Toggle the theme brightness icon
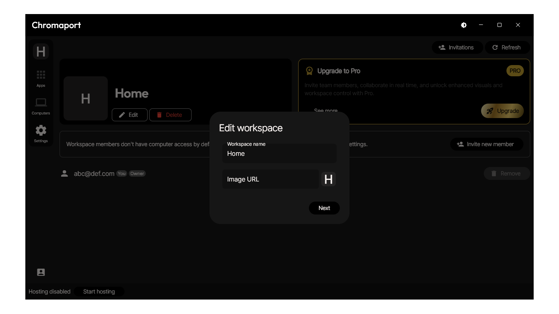Screen dimensions: 559x314 point(464,25)
